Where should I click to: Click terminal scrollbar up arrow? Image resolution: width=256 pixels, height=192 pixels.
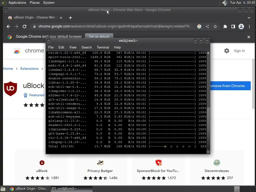tap(208, 53)
